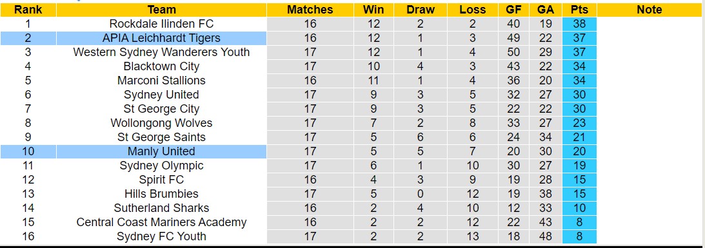The width and height of the screenshot is (705, 248).
Task: Click Sydney Olympic team name
Action: pos(161,166)
